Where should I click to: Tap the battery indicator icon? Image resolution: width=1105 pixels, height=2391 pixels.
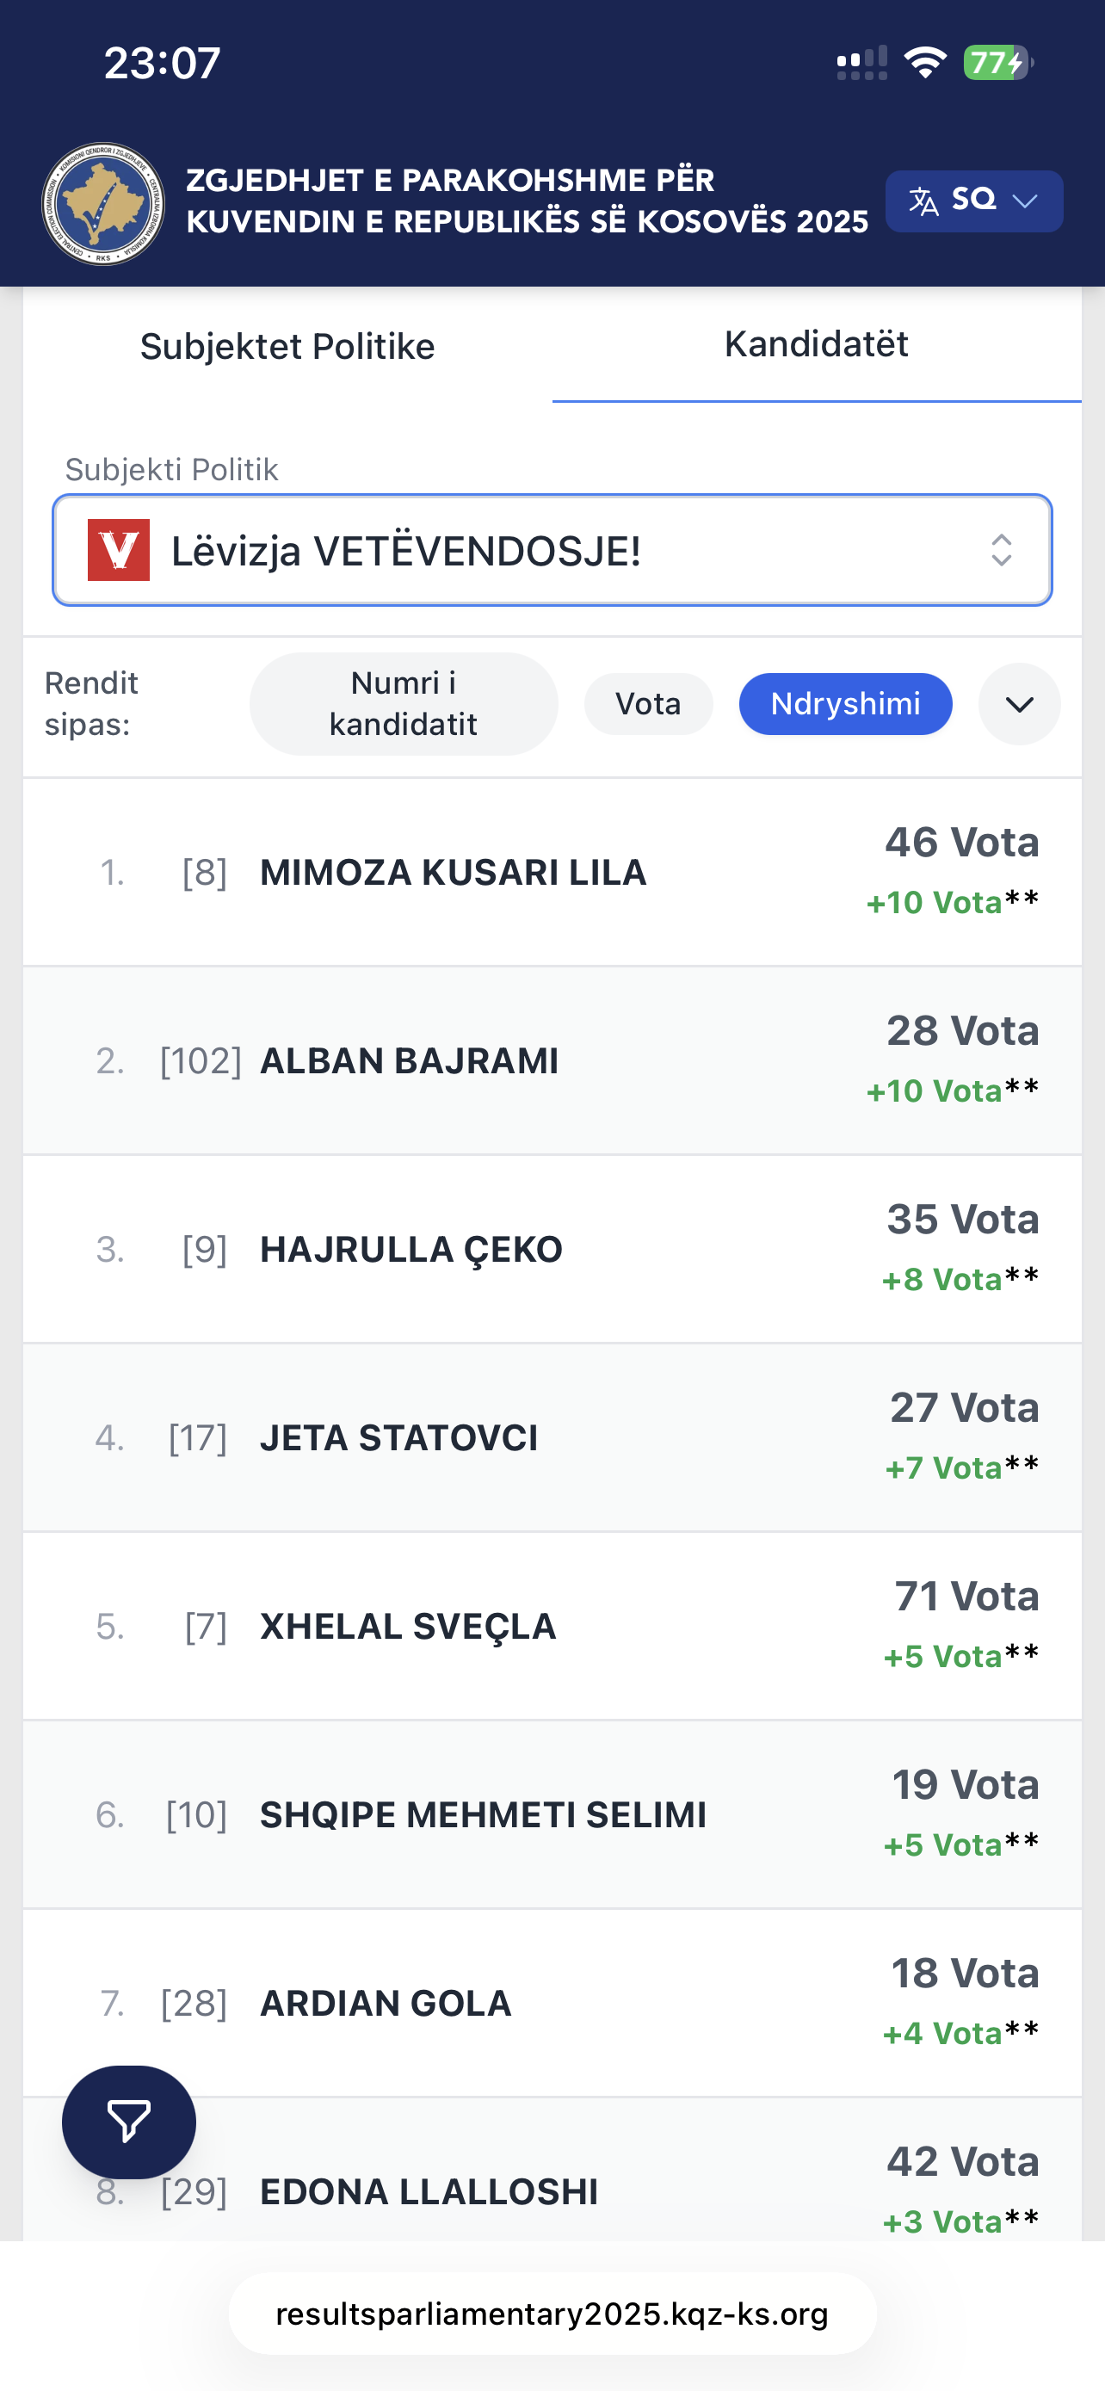click(x=997, y=63)
